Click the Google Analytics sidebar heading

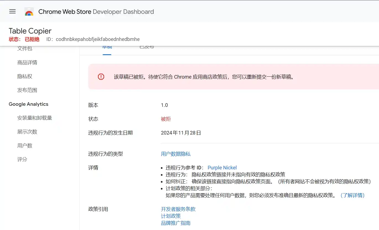tap(29, 104)
